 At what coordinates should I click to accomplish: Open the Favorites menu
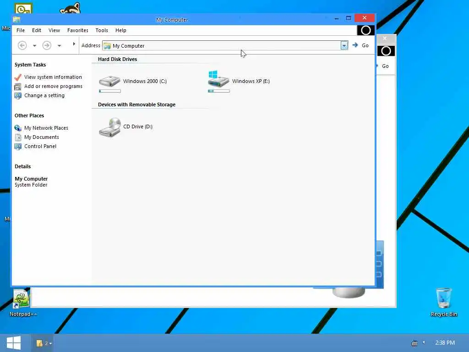78,30
